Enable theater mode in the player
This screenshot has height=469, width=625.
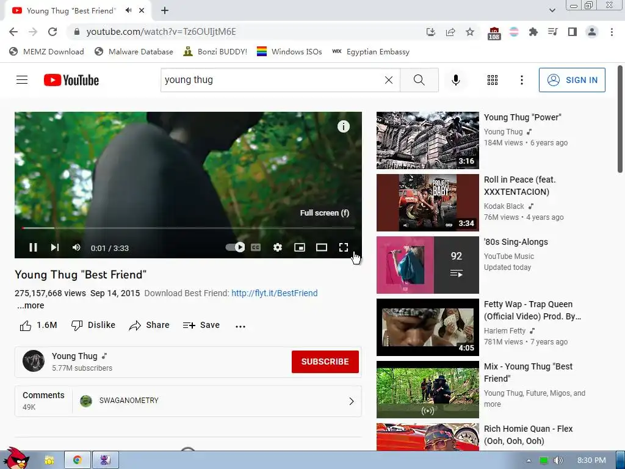point(322,248)
